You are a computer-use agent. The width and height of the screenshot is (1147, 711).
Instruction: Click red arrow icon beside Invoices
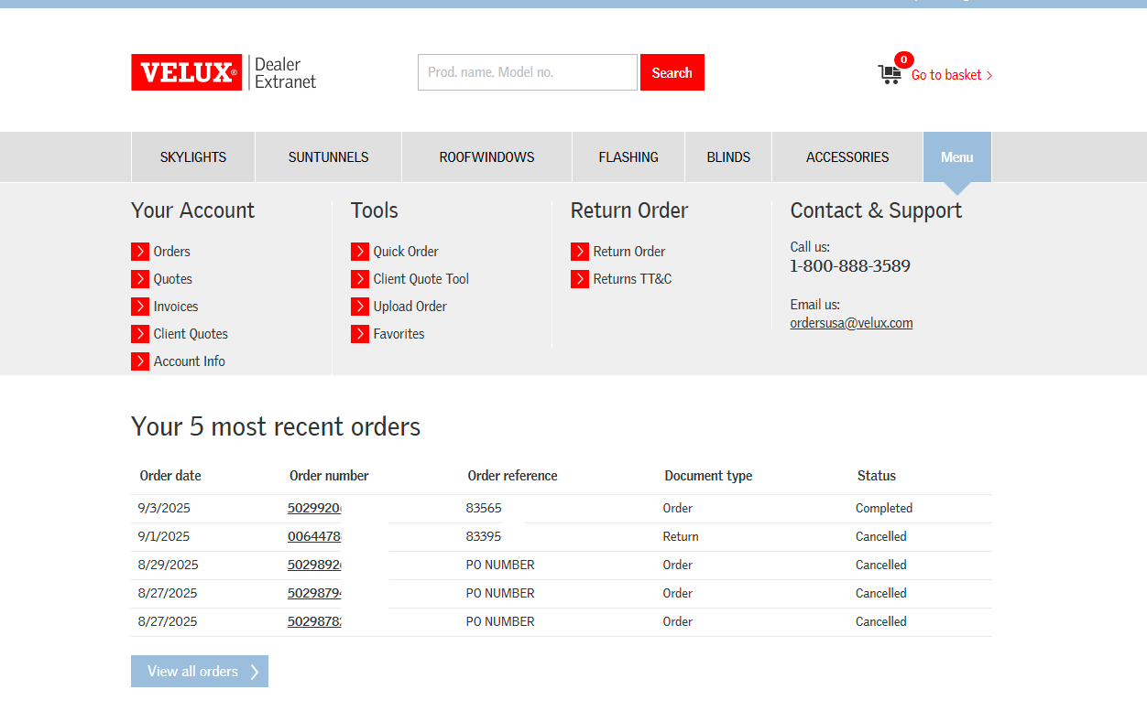140,307
